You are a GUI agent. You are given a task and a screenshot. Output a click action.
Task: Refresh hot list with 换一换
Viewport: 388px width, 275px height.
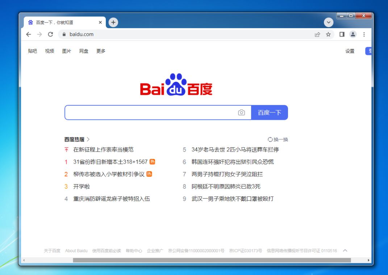pyautogui.click(x=278, y=140)
